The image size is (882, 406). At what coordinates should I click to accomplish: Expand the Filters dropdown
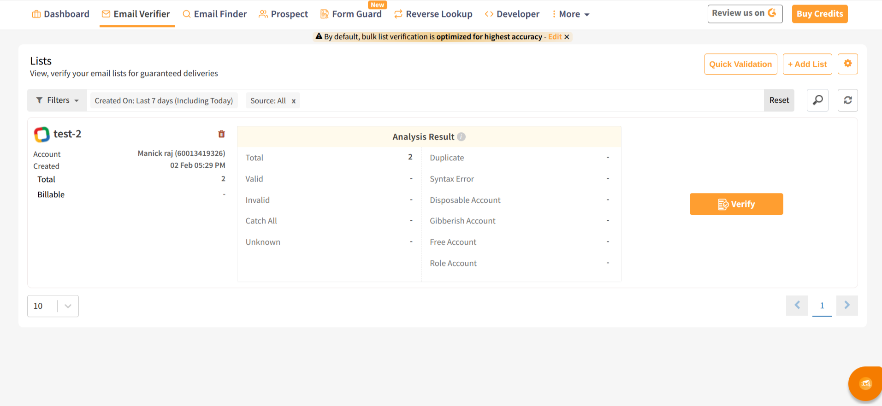pyautogui.click(x=57, y=100)
